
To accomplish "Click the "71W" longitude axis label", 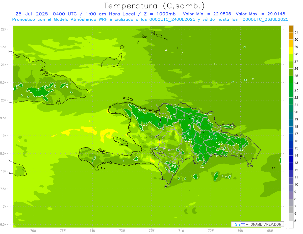I will 181,231.
